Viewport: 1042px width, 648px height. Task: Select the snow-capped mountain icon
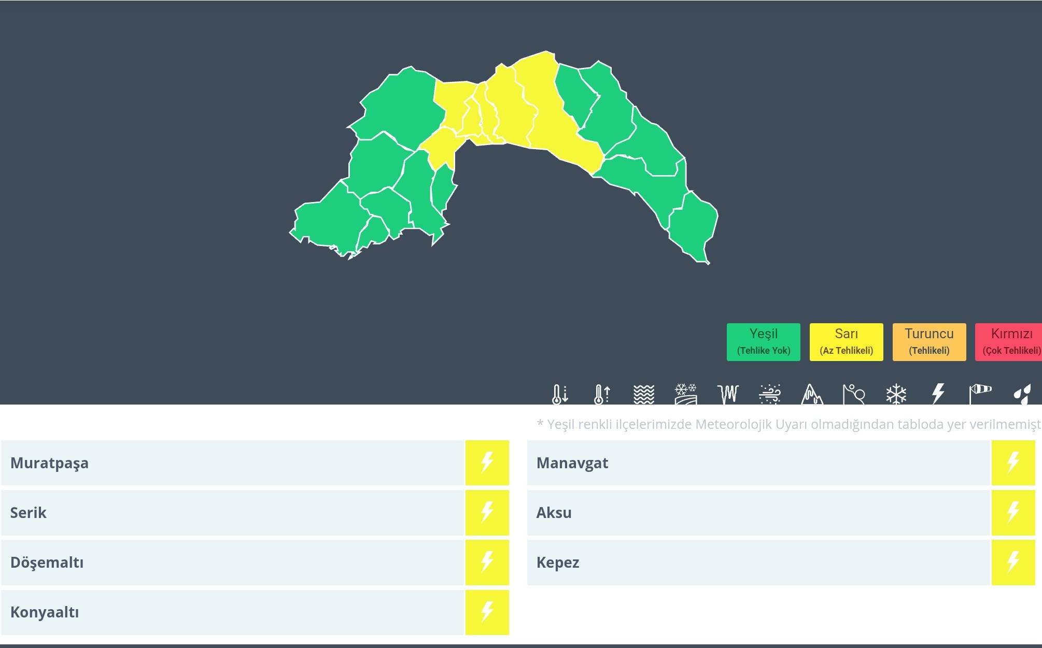(812, 394)
